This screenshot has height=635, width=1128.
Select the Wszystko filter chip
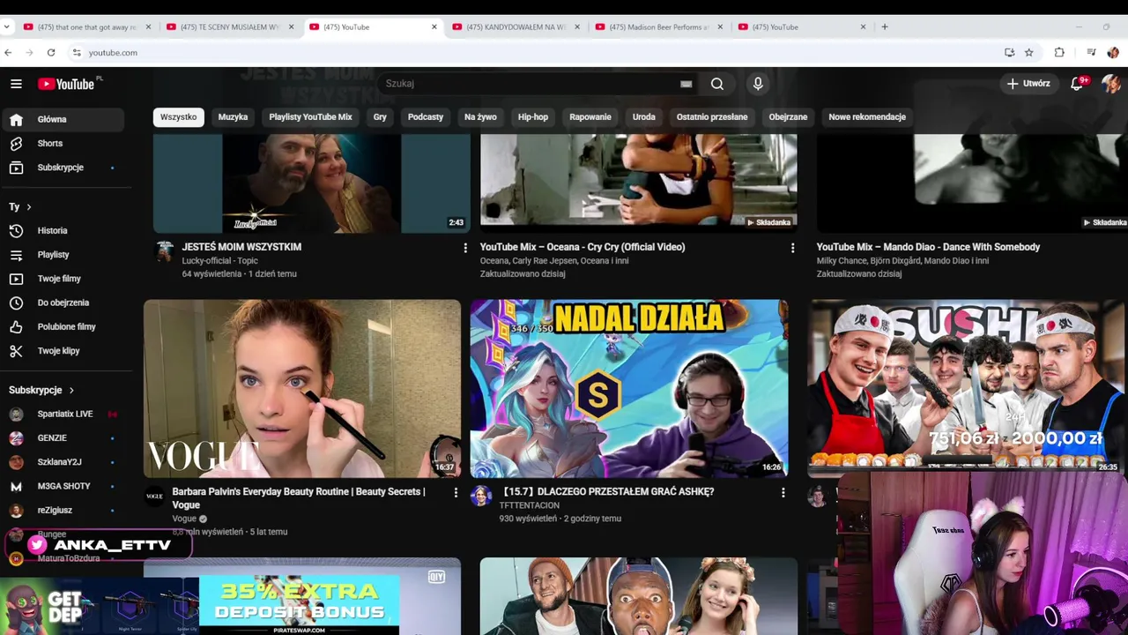[178, 116]
